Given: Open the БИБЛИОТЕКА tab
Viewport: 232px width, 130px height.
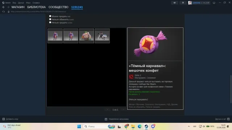Looking at the screenshot, I should click(x=36, y=7).
